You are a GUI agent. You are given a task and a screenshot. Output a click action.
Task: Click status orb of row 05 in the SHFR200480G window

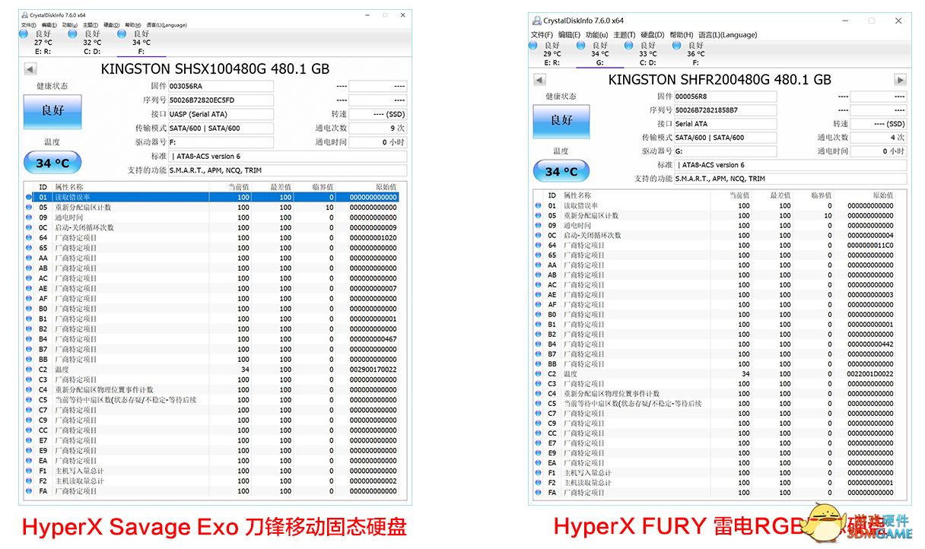538,216
